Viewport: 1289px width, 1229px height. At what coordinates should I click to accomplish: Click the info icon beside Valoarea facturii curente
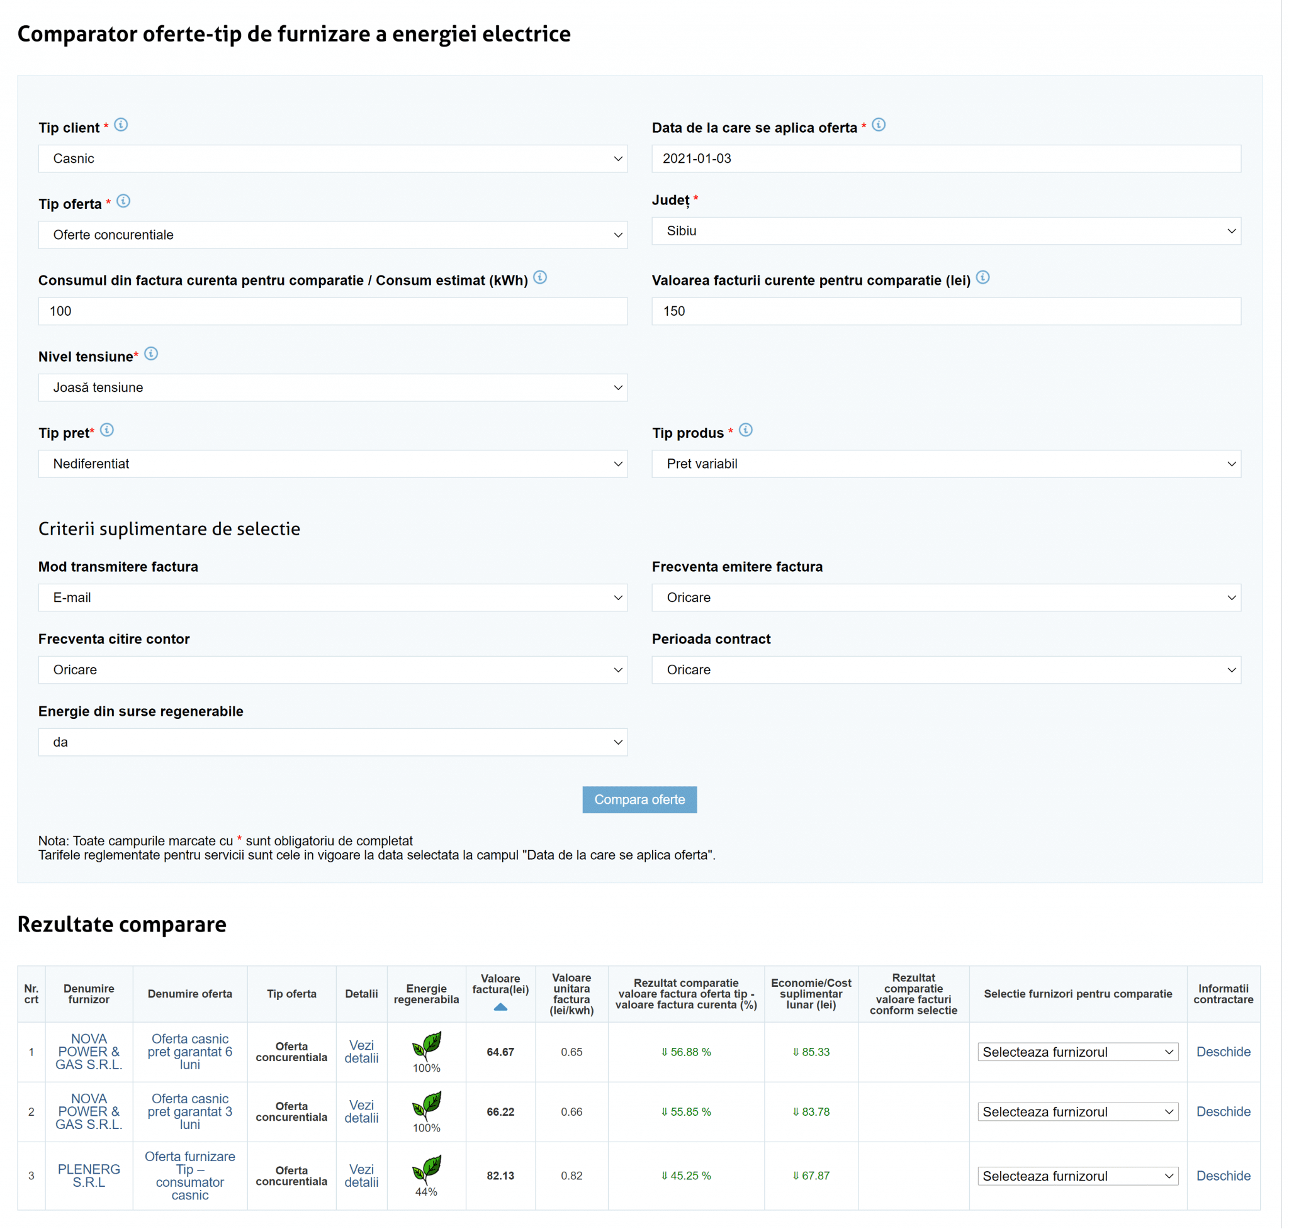(982, 277)
